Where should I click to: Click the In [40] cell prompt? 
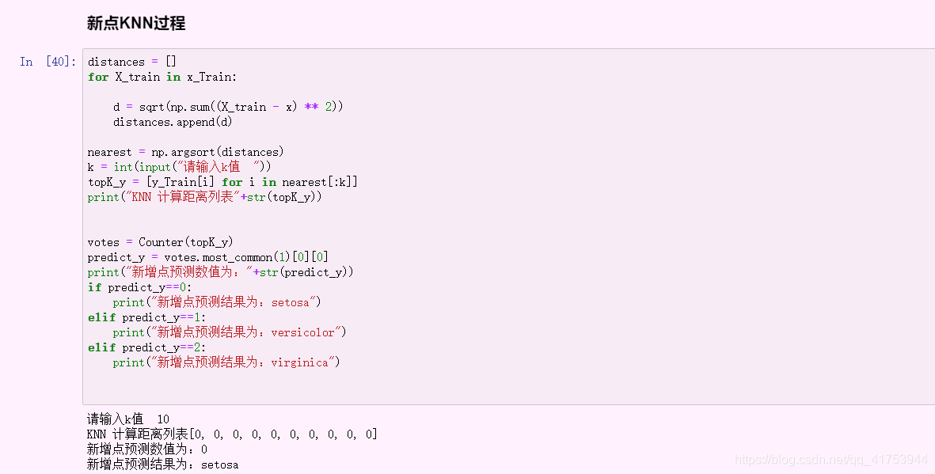tap(48, 62)
